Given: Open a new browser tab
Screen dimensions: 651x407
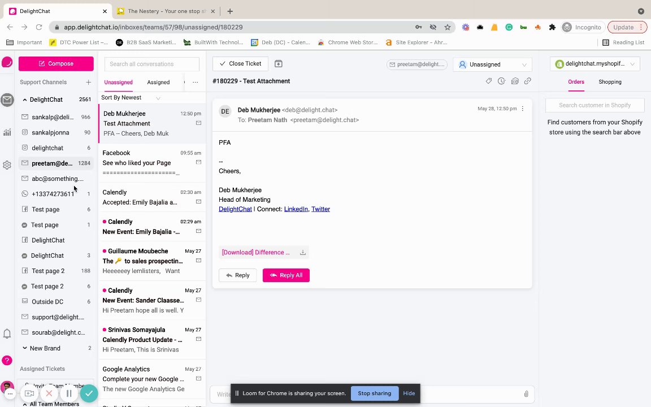Looking at the screenshot, I should click(230, 11).
